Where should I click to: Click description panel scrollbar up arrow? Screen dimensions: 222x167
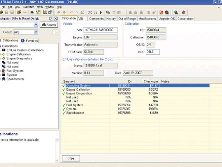[x=57, y=140]
